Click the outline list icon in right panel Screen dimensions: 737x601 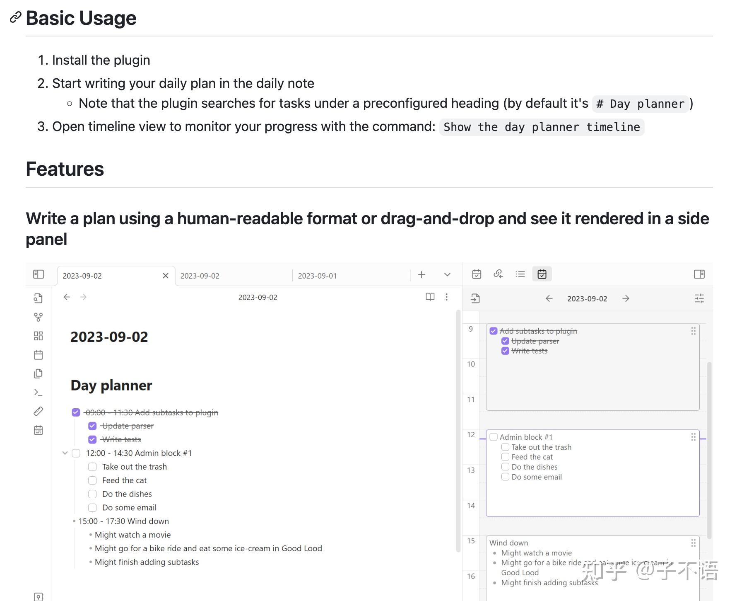[520, 274]
